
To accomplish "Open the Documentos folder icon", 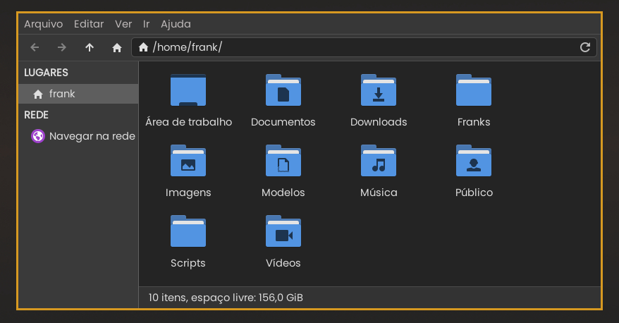I will (283, 90).
